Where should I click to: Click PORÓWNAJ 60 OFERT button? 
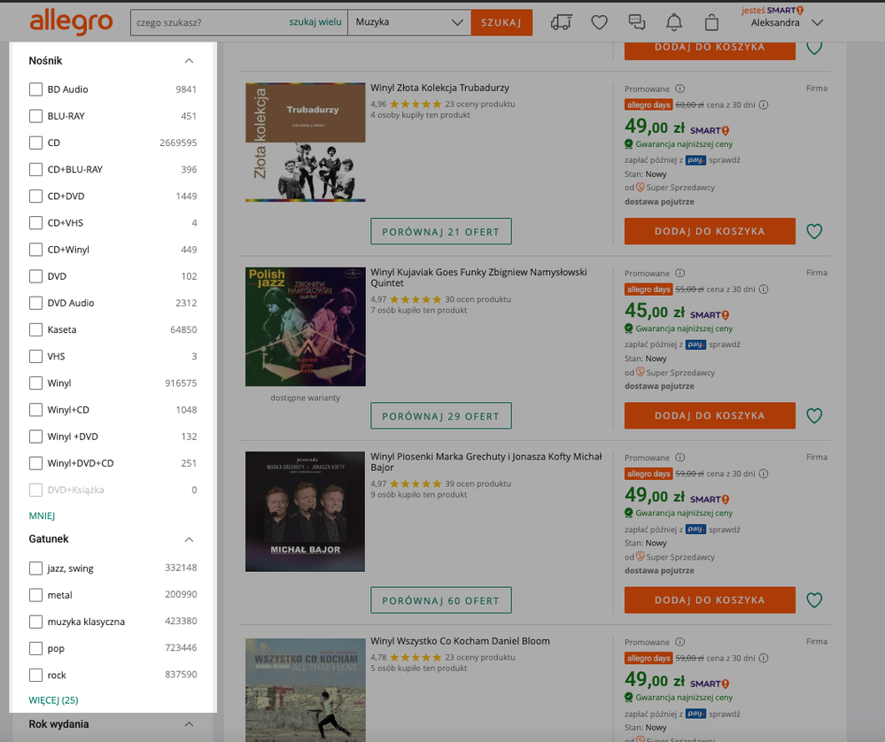tap(441, 600)
